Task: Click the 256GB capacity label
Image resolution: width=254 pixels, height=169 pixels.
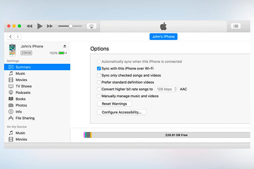Action: click(x=26, y=53)
